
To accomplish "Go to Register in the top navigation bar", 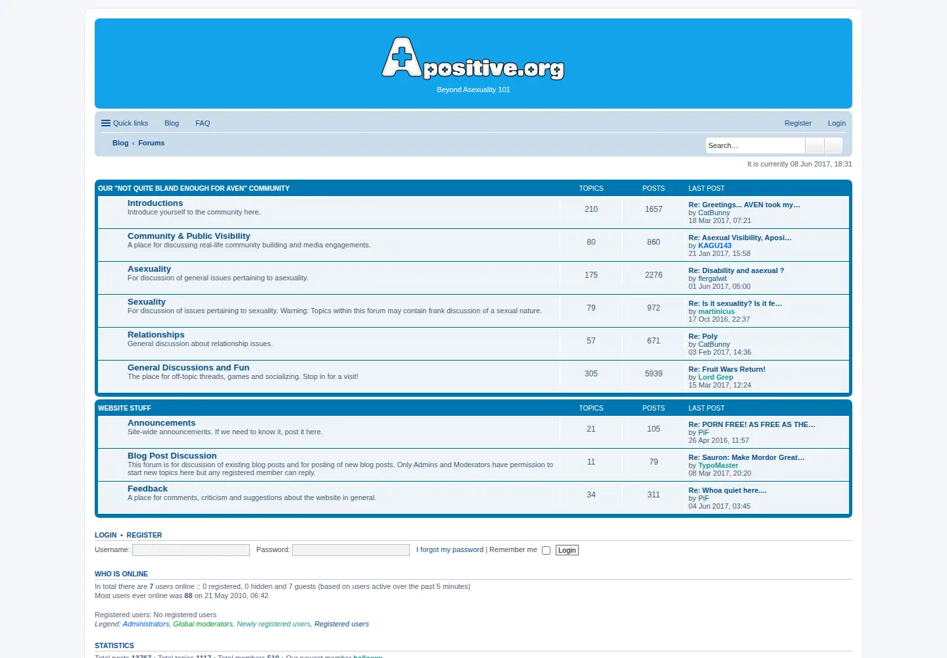I will 798,123.
